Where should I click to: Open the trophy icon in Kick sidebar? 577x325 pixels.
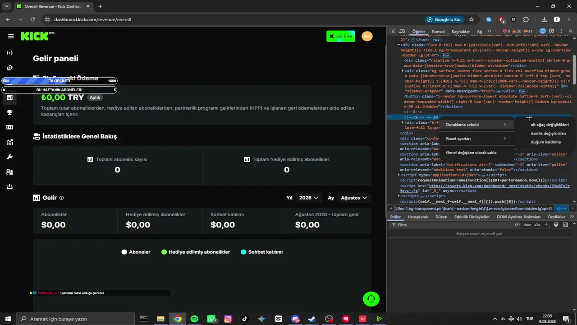[9, 112]
